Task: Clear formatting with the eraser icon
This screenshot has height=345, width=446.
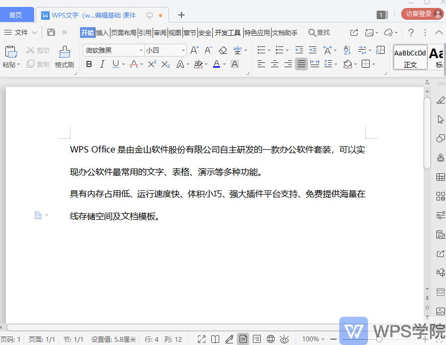Action: (x=222, y=49)
